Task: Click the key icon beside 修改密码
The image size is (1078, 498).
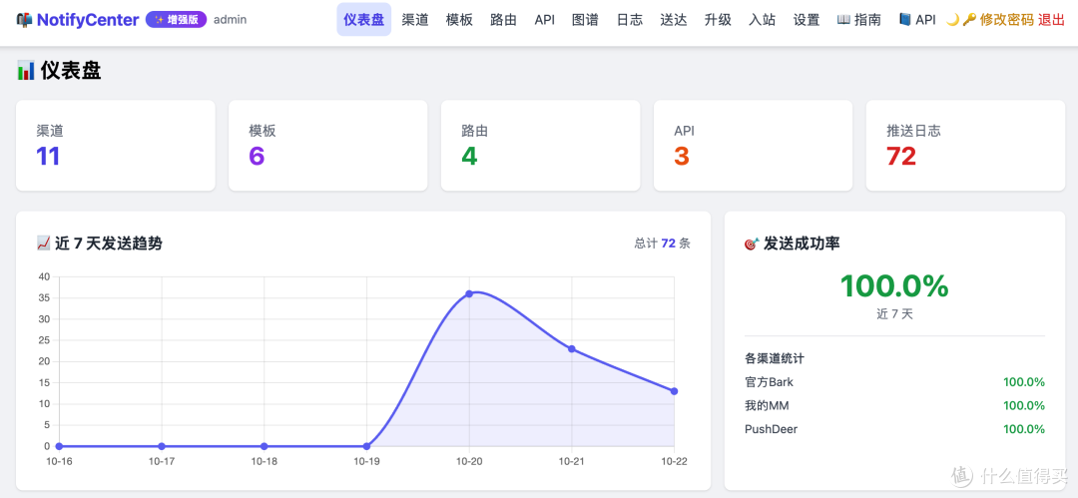Action: 969,20
